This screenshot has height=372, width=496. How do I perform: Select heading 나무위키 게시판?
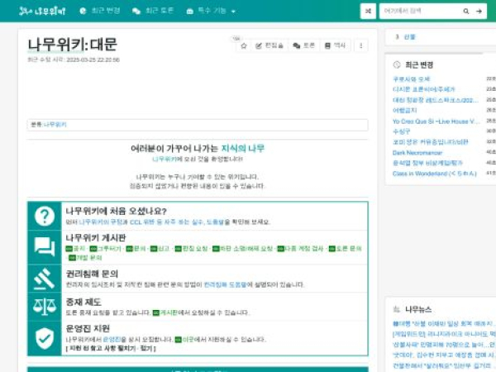point(96,238)
